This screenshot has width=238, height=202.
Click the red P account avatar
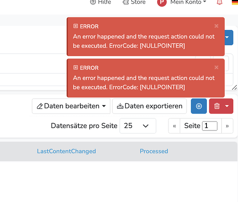pos(162,2)
